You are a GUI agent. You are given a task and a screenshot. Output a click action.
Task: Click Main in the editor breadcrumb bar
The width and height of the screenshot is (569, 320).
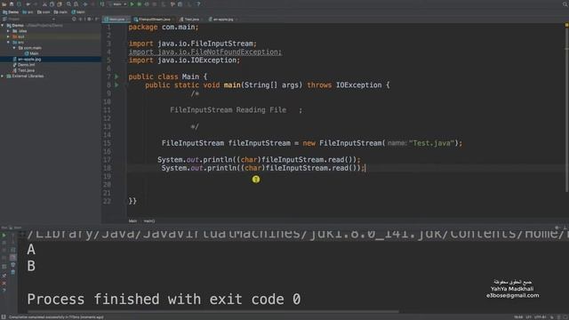[x=132, y=221]
